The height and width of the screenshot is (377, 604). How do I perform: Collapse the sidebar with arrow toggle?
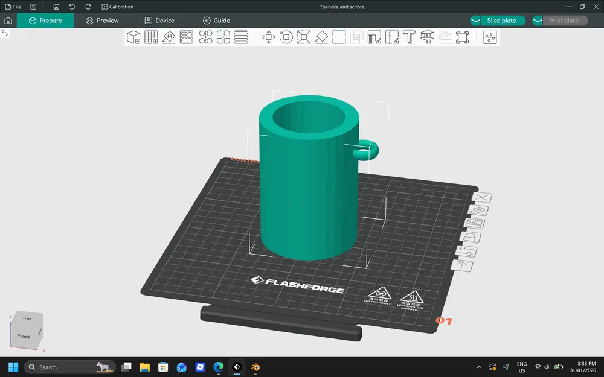5,34
